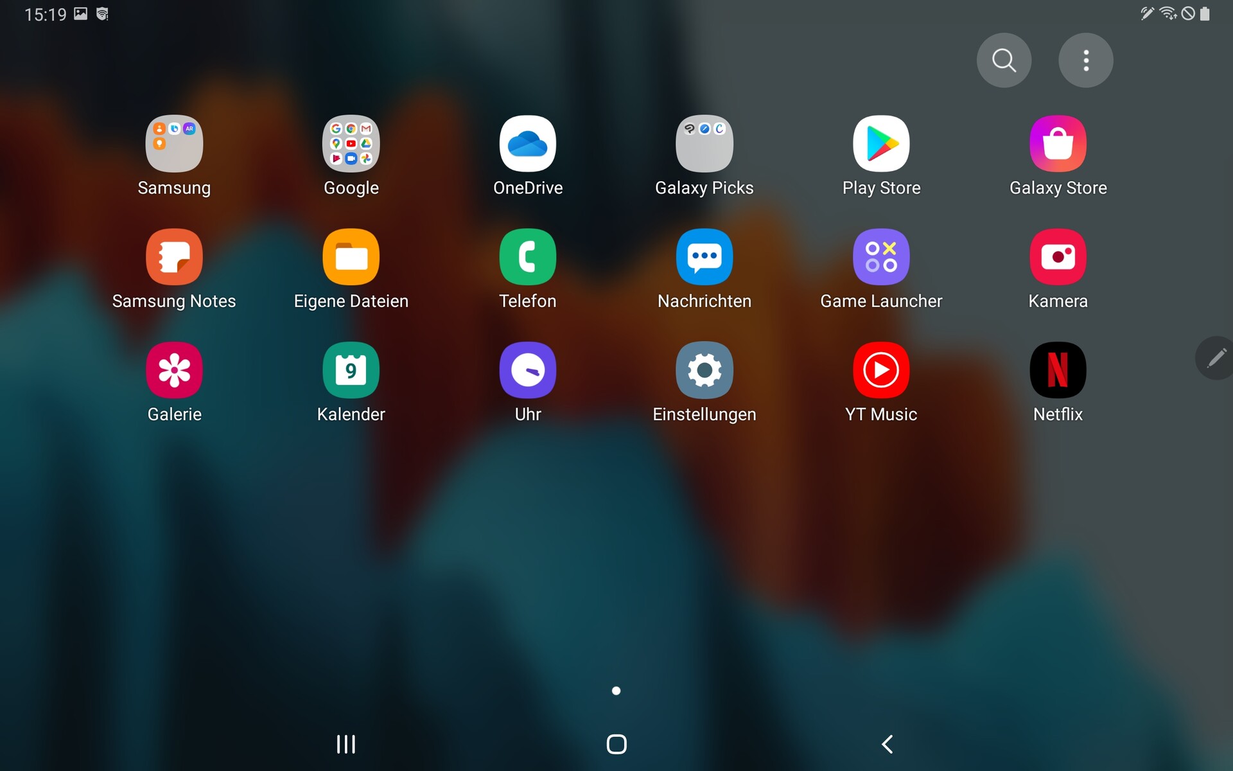The height and width of the screenshot is (771, 1233).
Task: Launch YT Music
Action: [880, 370]
